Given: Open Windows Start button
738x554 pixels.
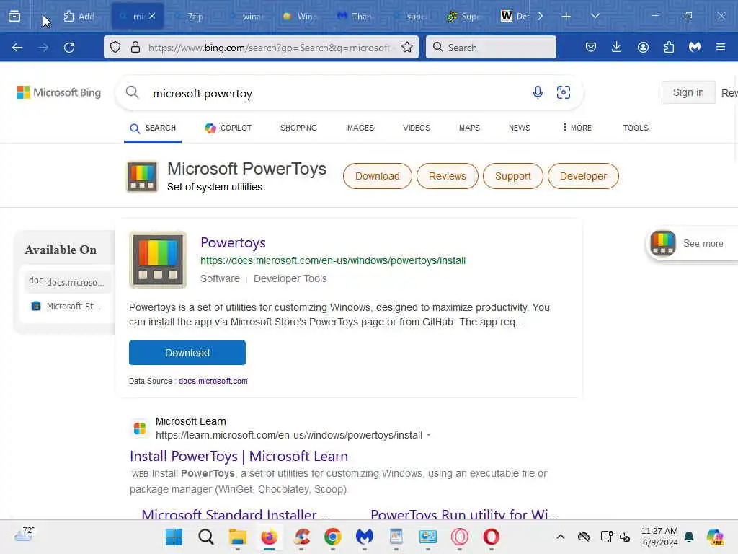Looking at the screenshot, I should tap(174, 537).
